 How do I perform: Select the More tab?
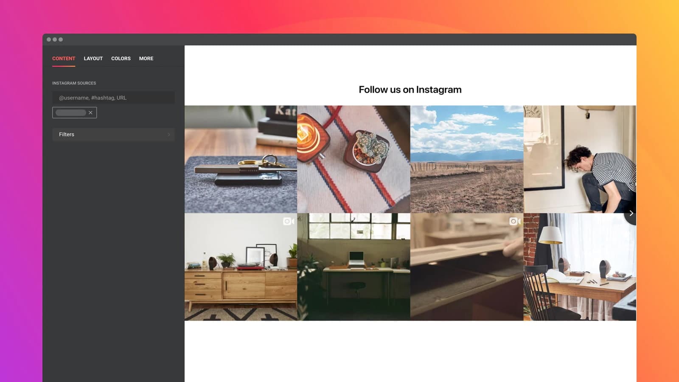click(146, 59)
